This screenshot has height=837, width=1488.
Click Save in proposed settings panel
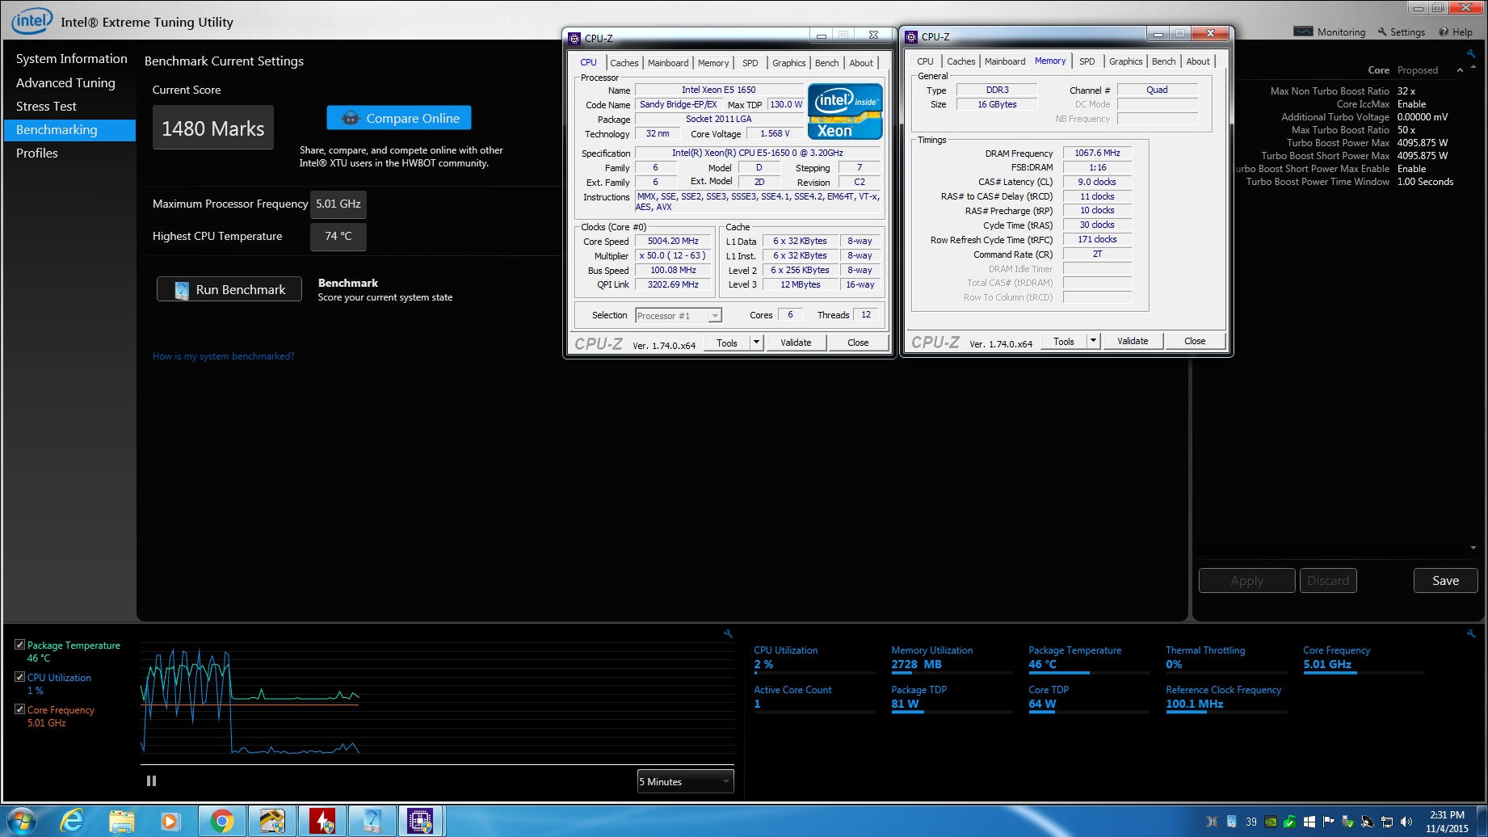click(1445, 581)
